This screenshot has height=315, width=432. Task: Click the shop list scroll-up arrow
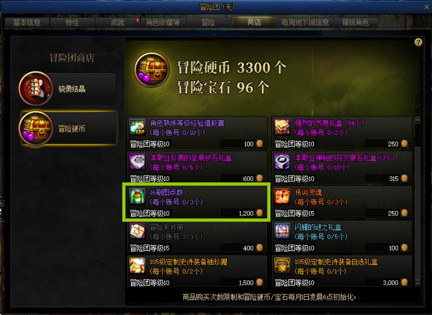418,120
